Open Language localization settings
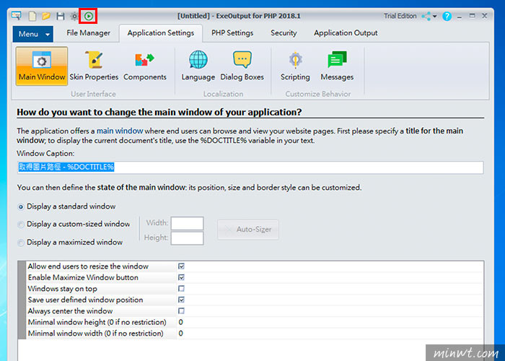 tap(198, 66)
